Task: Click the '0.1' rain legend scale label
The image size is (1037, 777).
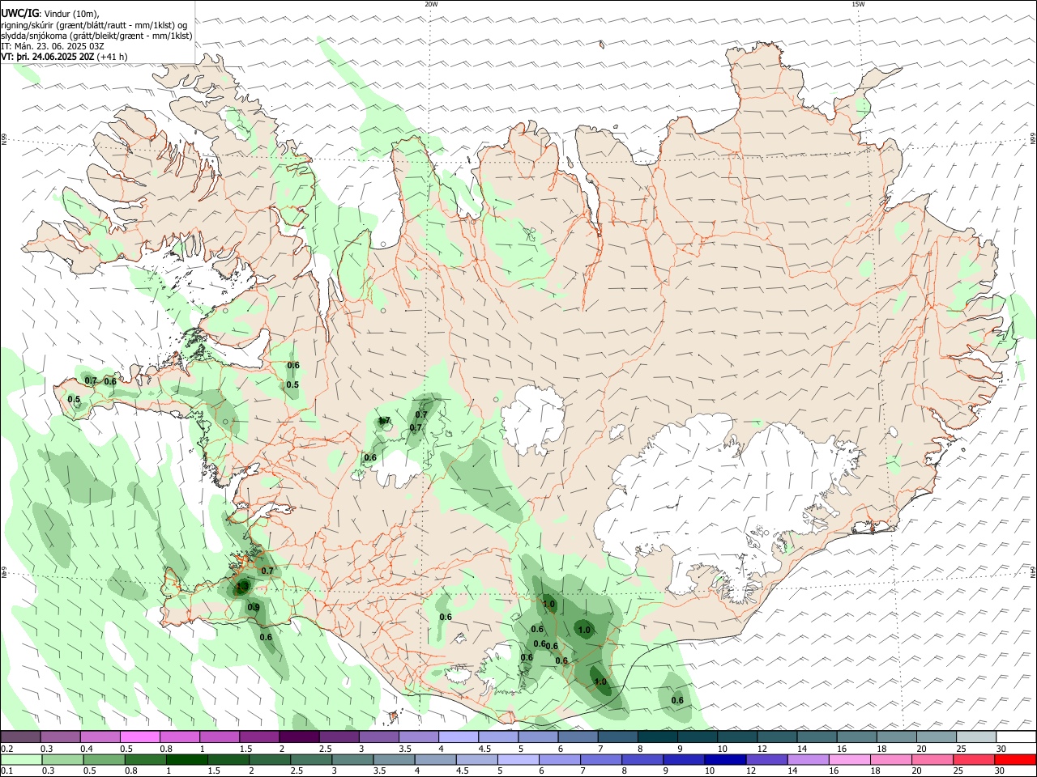Action: 6,771
